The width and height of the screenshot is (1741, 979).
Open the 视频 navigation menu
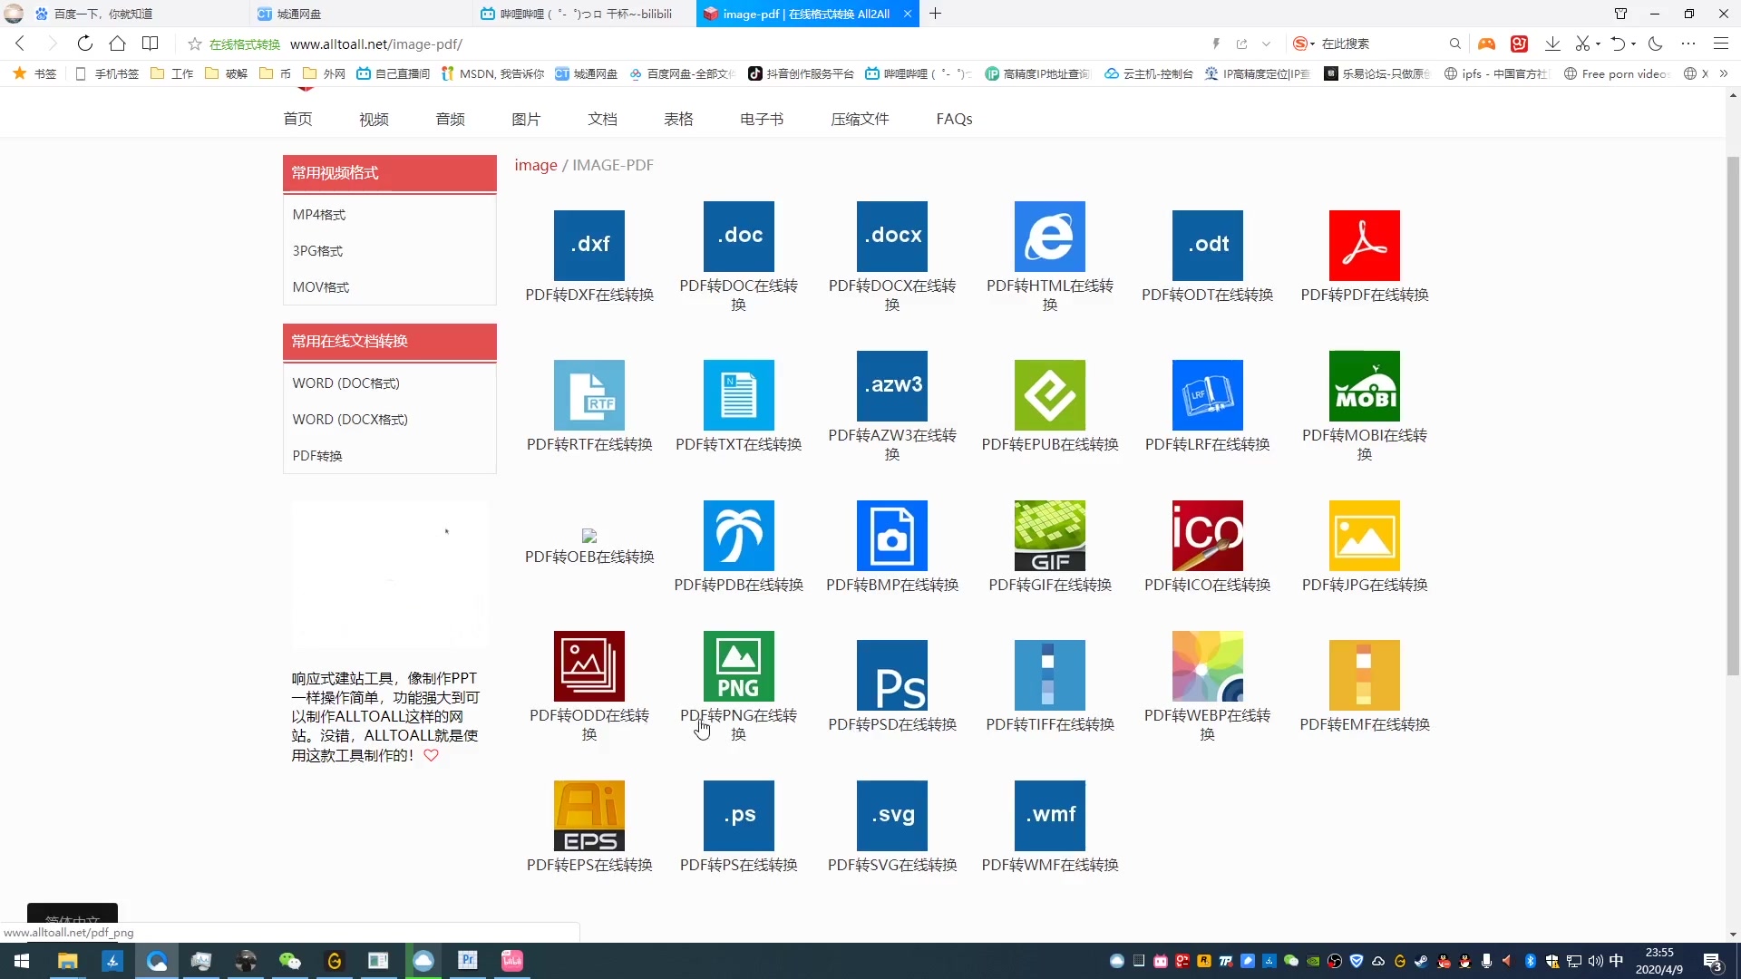(x=374, y=119)
